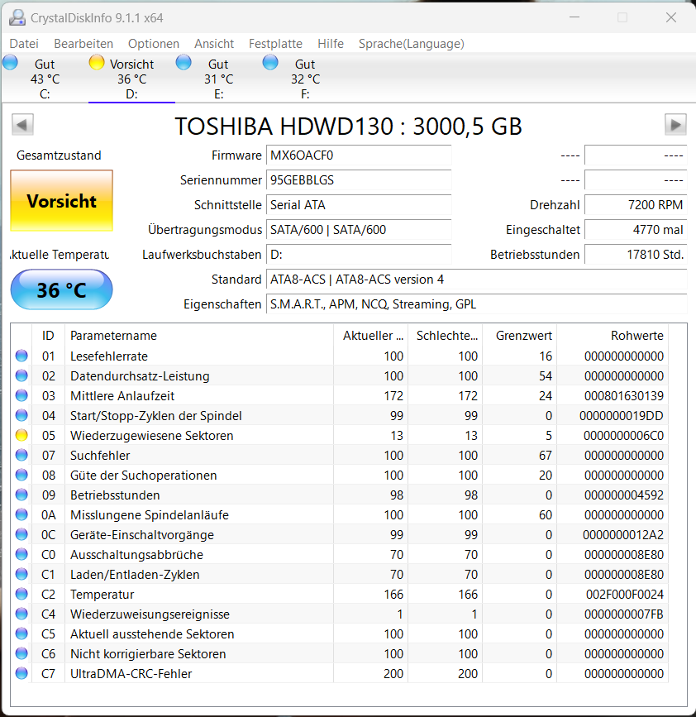Click the status dot for Misslungene Spindelanläufe
This screenshot has width=696, height=717.
tap(21, 514)
